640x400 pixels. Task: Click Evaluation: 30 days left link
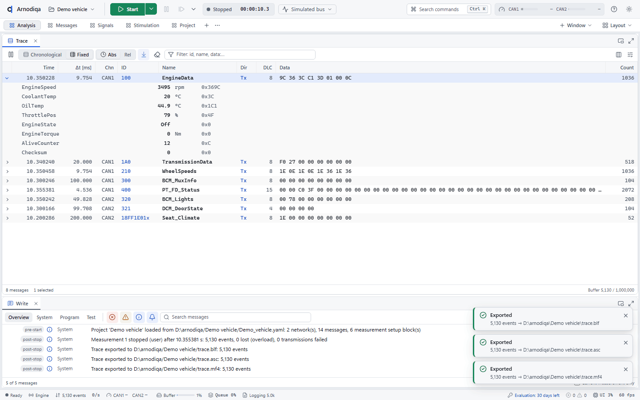[534, 395]
